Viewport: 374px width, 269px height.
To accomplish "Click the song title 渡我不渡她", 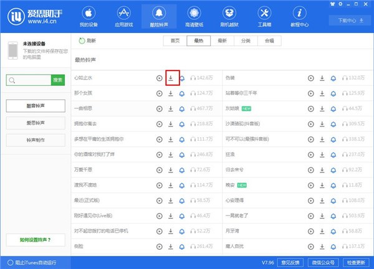I will 85,185.
